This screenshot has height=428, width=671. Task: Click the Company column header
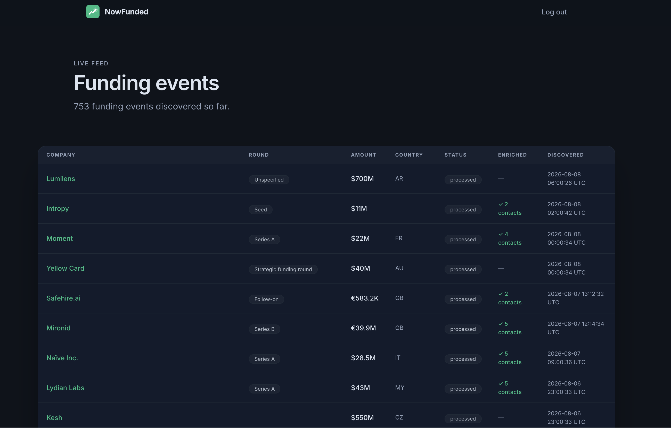(x=61, y=155)
